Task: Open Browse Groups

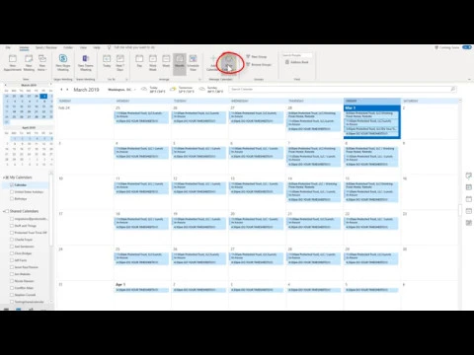Action: click(x=259, y=64)
